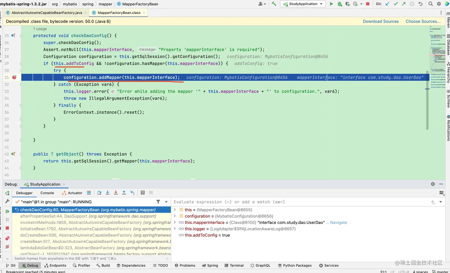Minimize the Debug tool window
Viewport: 450px width, 273px height.
[441, 184]
